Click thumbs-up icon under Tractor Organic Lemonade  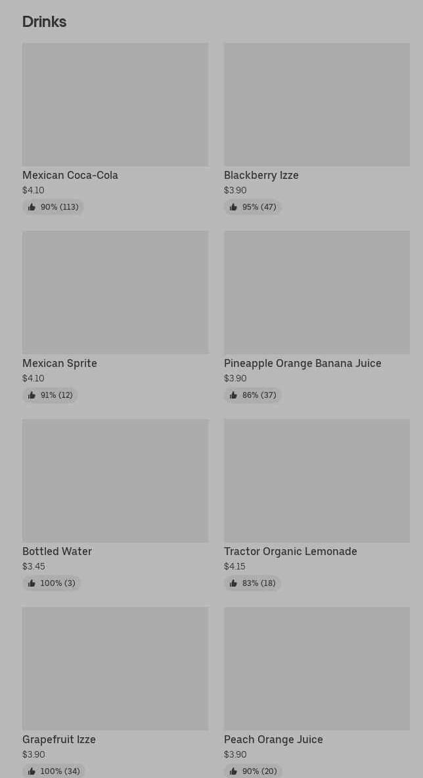233,583
